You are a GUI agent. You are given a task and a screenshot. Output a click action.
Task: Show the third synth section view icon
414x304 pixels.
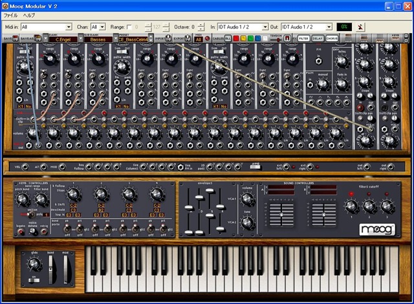click(380, 38)
